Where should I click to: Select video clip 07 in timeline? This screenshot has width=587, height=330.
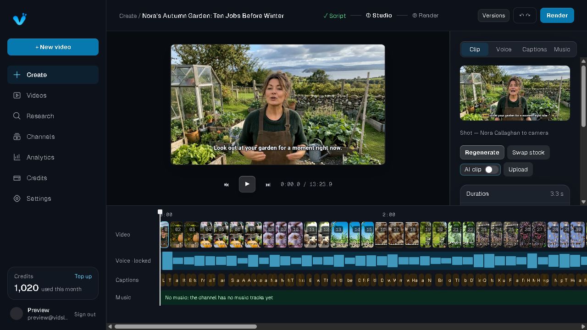point(253,235)
